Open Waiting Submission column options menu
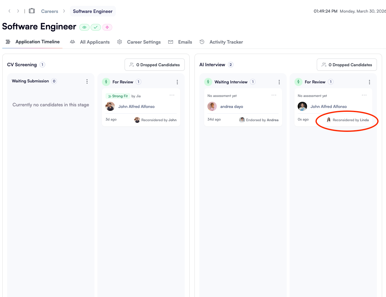Viewport: 386px width, 297px height. tap(87, 82)
